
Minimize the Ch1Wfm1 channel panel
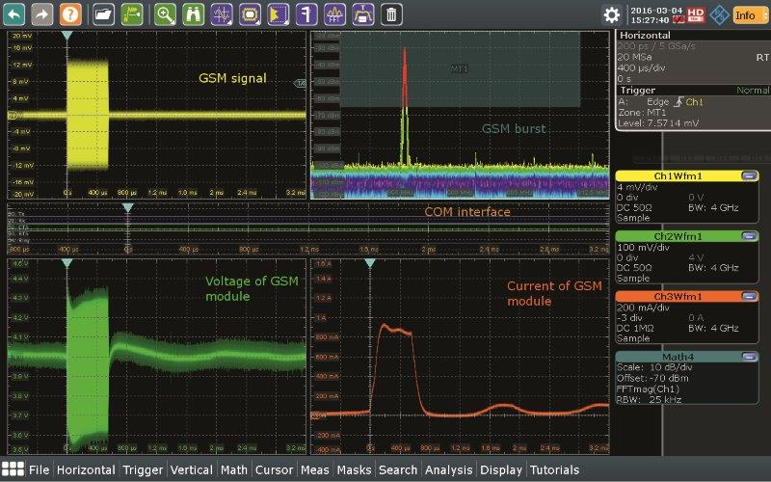(748, 176)
